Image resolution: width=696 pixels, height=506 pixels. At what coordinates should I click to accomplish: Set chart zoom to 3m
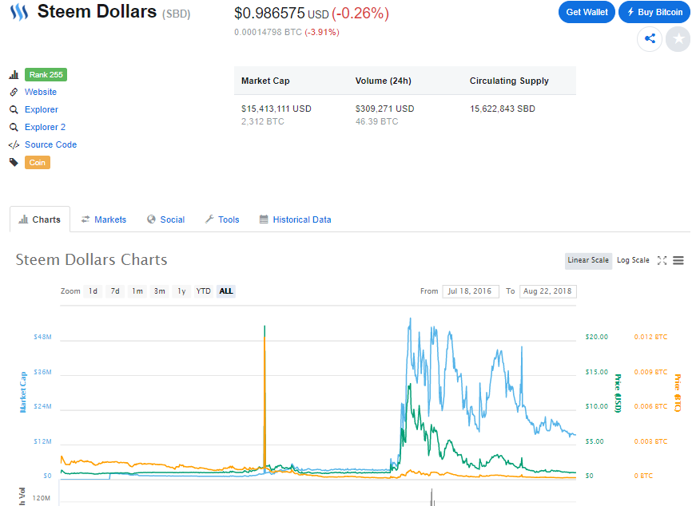coord(159,291)
